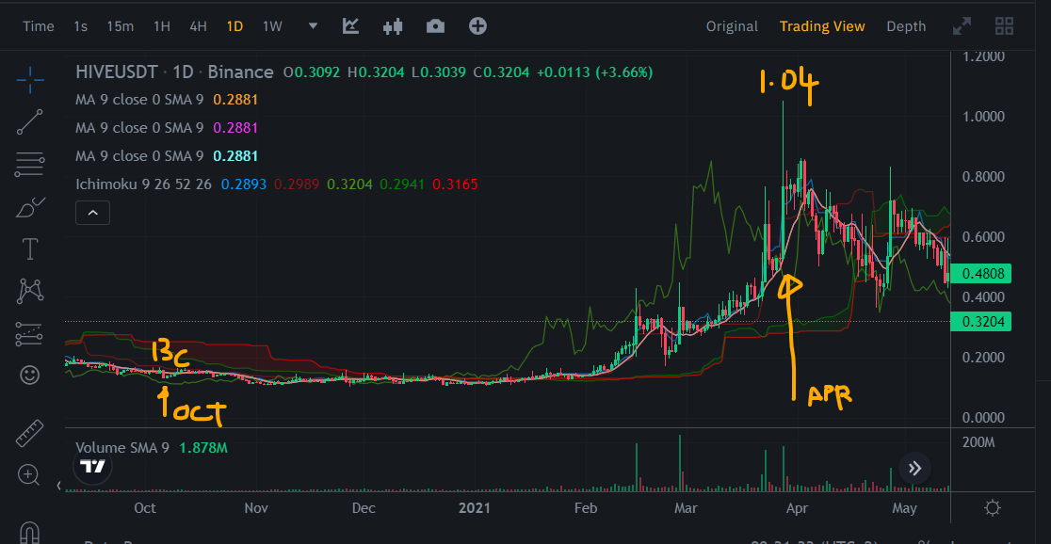
Task: Open the Fibonacci retracement tool group
Action: coord(30,164)
